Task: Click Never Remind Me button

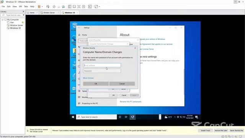Action: (x=237, y=130)
